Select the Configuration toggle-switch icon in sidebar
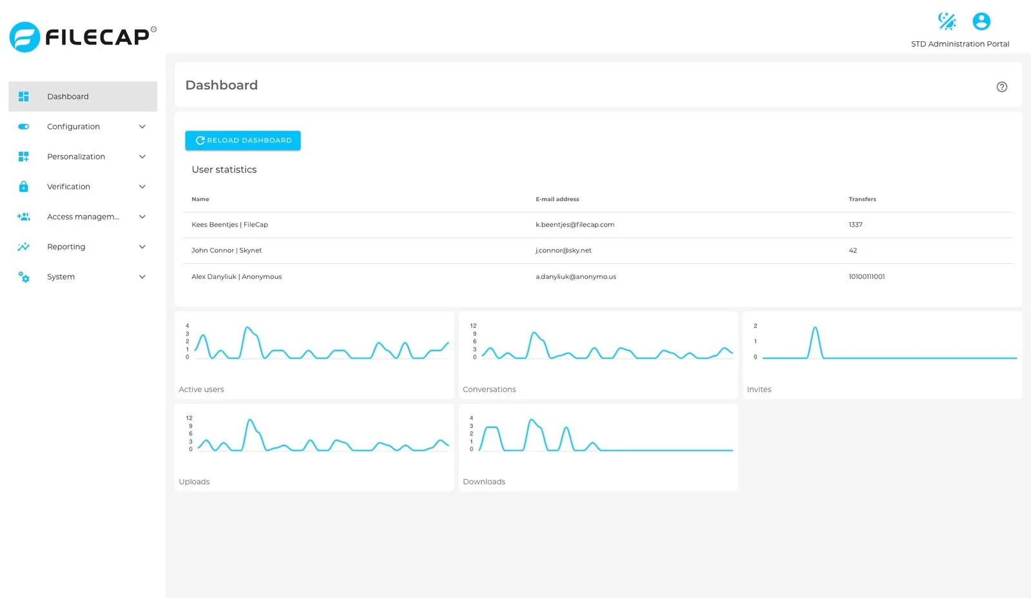This screenshot has width=1031, height=598. [23, 126]
